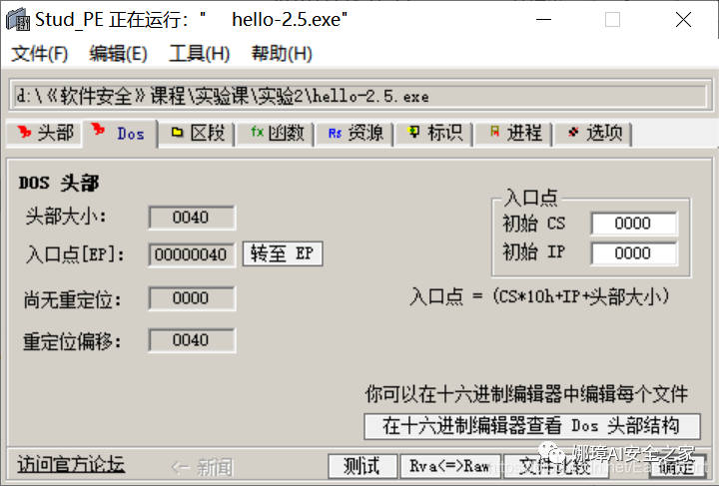Click the 文件比较 file compare button
719x486 pixels.
[x=555, y=466]
